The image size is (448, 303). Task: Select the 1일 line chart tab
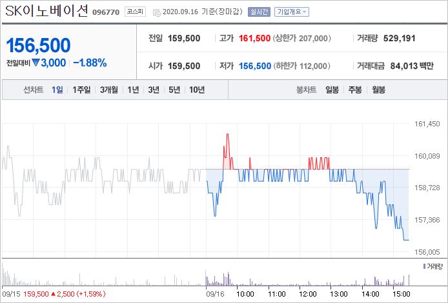point(57,90)
